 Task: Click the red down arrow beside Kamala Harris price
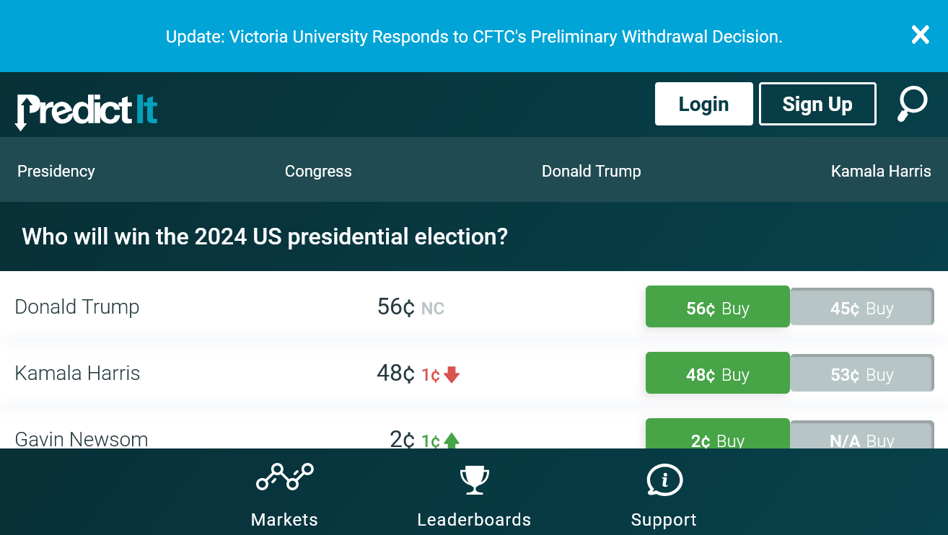[452, 374]
